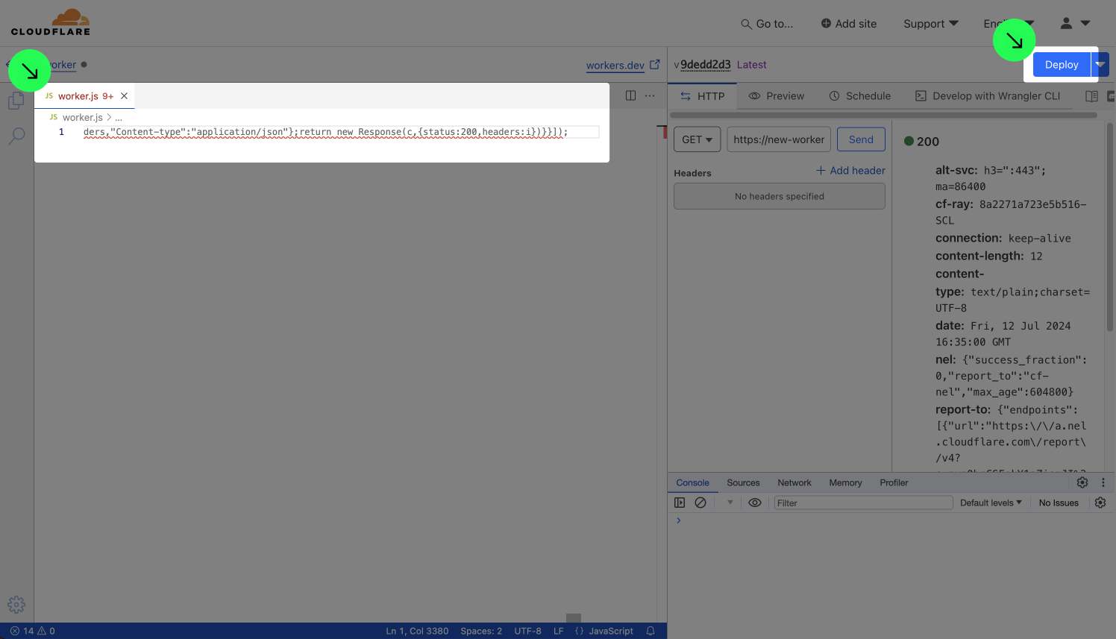Image resolution: width=1116 pixels, height=639 pixels.
Task: Select the Memory devtools tab
Action: (x=845, y=482)
